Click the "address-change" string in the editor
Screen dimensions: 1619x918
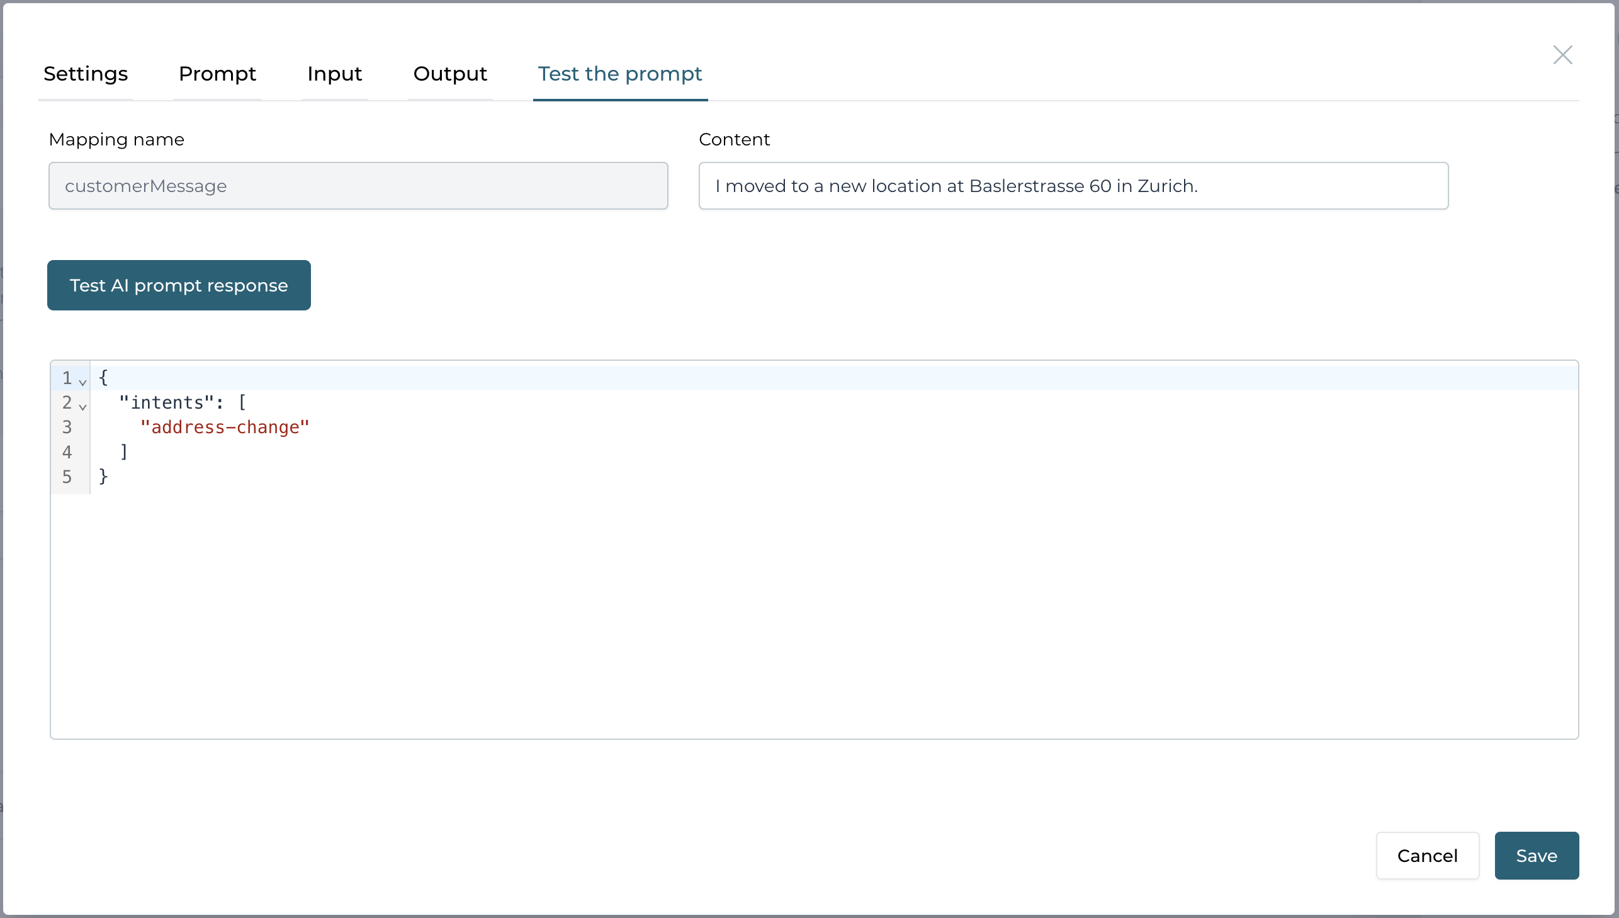pyautogui.click(x=224, y=428)
